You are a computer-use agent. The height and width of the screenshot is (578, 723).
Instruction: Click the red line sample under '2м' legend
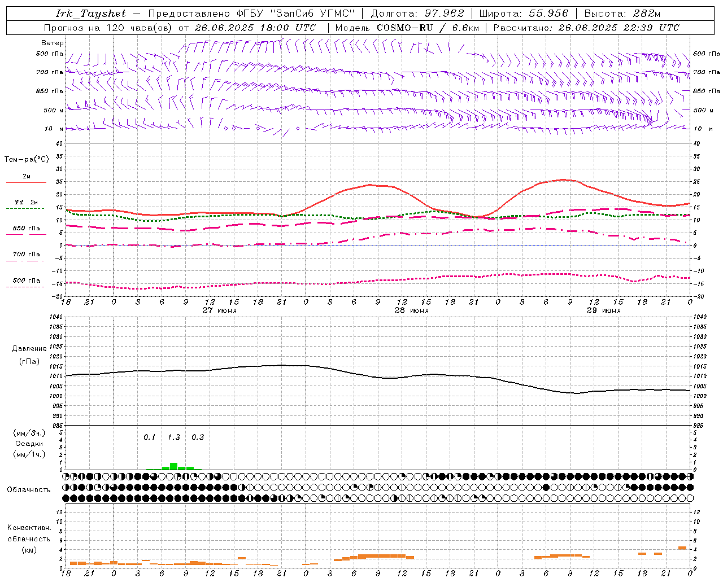click(x=26, y=183)
